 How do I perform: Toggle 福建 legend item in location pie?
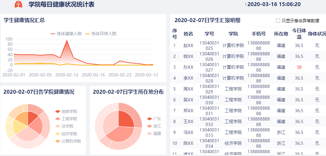click(154, 134)
